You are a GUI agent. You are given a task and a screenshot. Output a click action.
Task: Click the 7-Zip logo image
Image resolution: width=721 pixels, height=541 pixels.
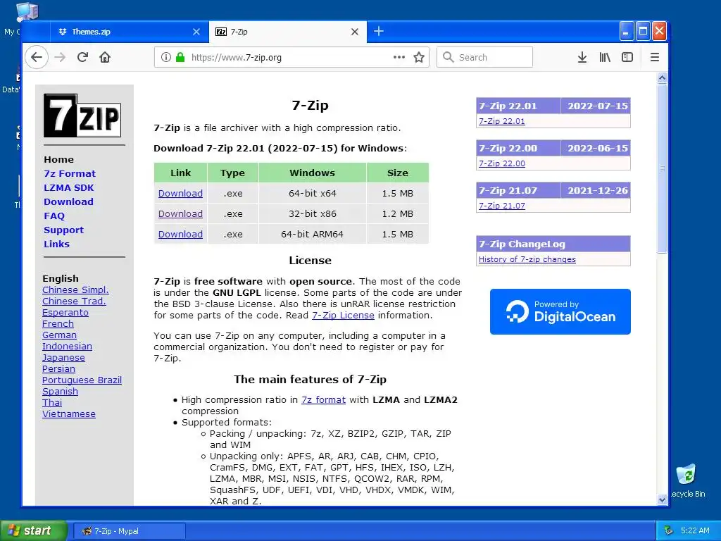pos(82,116)
